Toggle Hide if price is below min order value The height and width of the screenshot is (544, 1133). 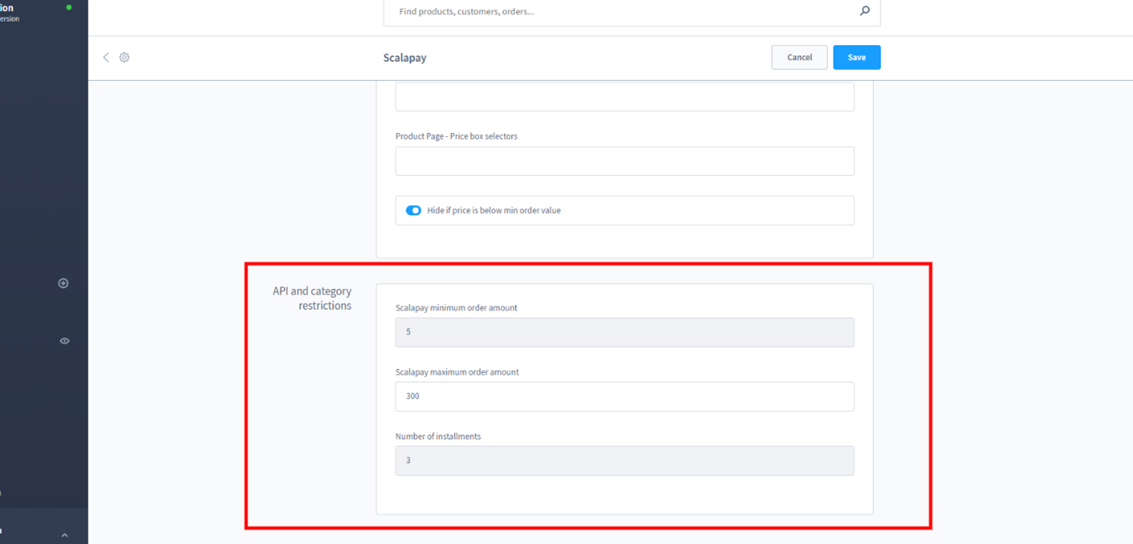pos(414,211)
